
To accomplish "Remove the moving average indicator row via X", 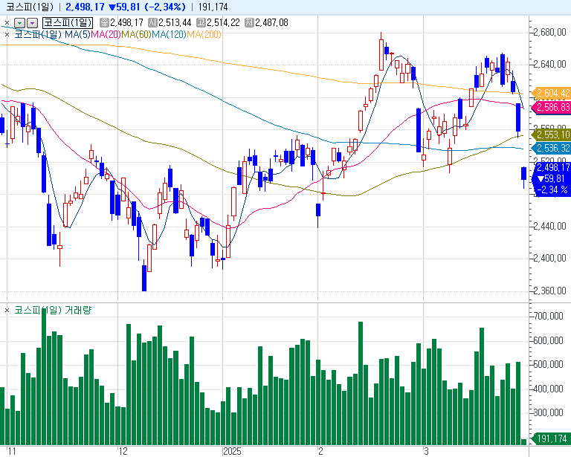I will click(x=7, y=34).
